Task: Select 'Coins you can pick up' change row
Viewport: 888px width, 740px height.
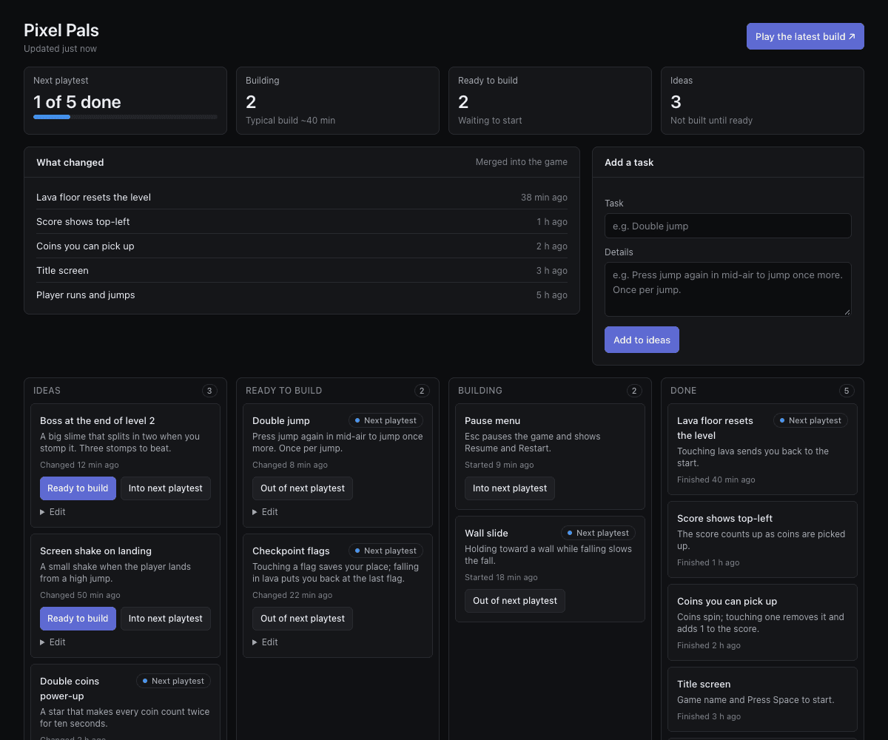Action: coord(302,246)
